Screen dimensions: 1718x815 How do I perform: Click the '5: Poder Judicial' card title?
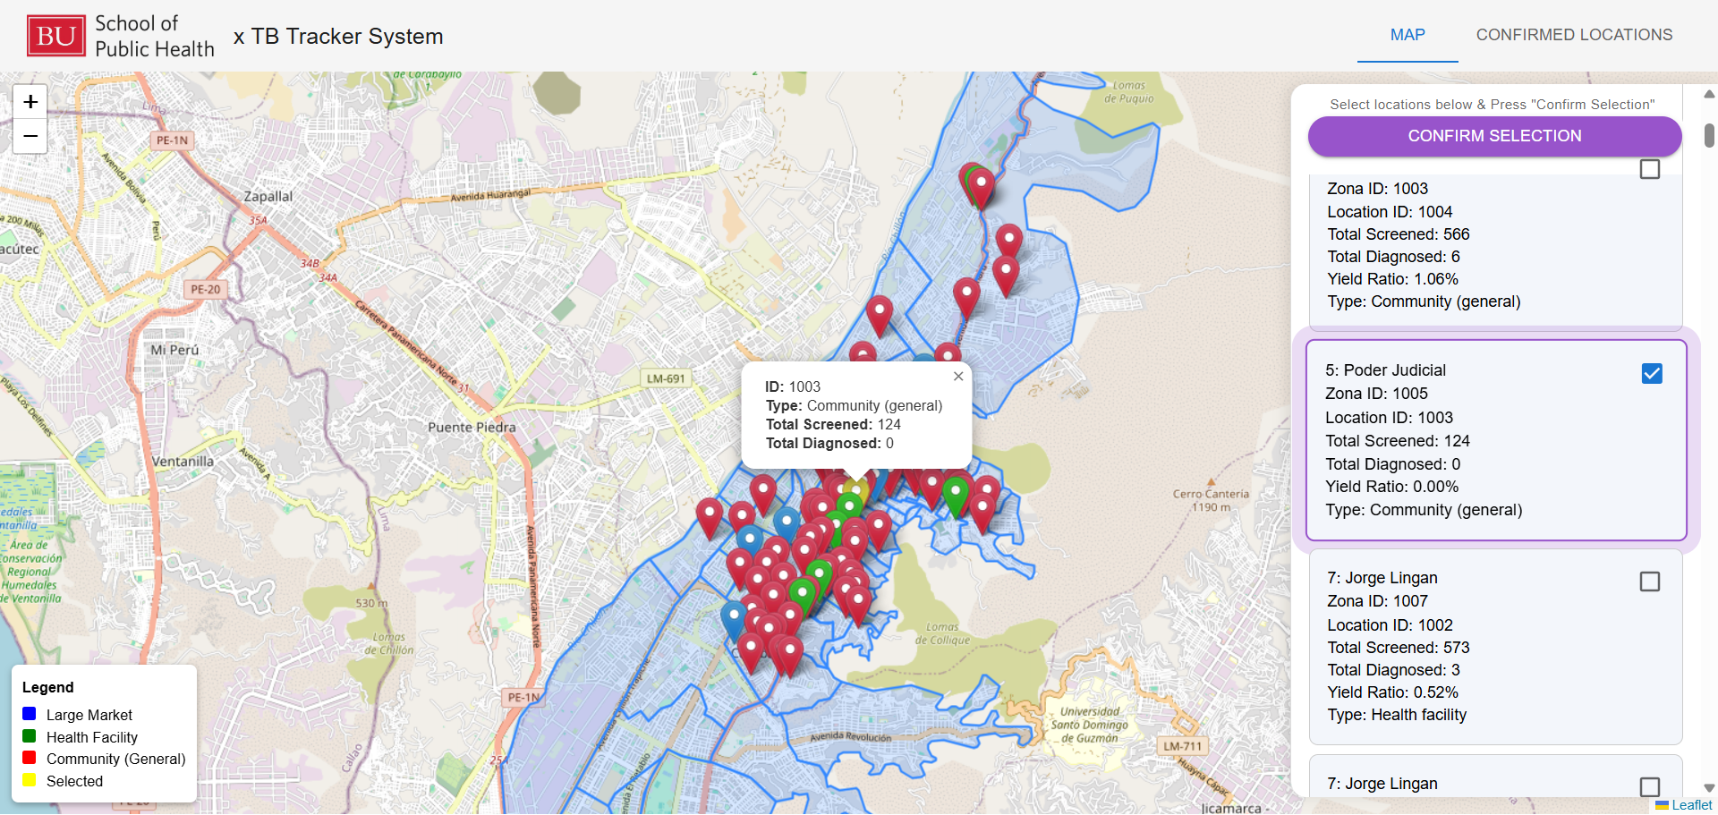click(1385, 370)
